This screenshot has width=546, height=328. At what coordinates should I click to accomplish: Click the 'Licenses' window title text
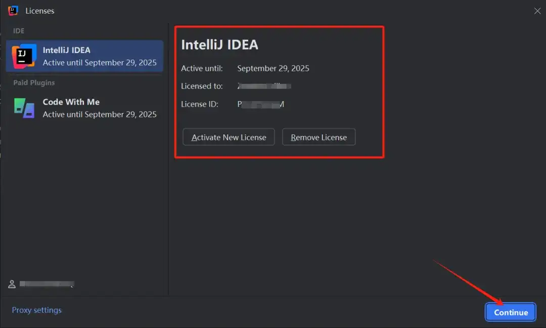pos(40,11)
